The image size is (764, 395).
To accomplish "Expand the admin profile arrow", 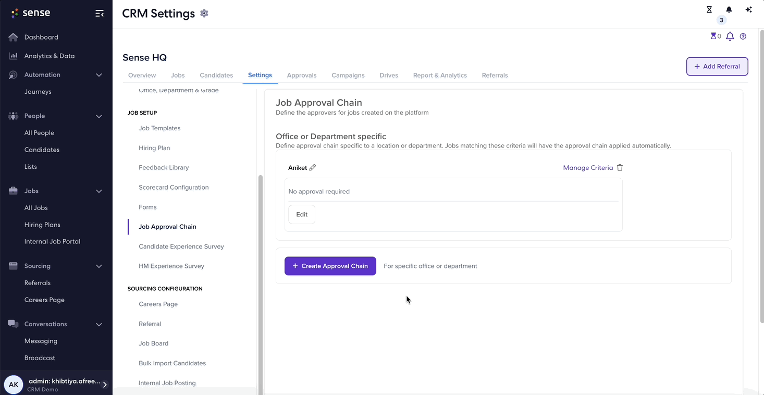I will tap(105, 385).
